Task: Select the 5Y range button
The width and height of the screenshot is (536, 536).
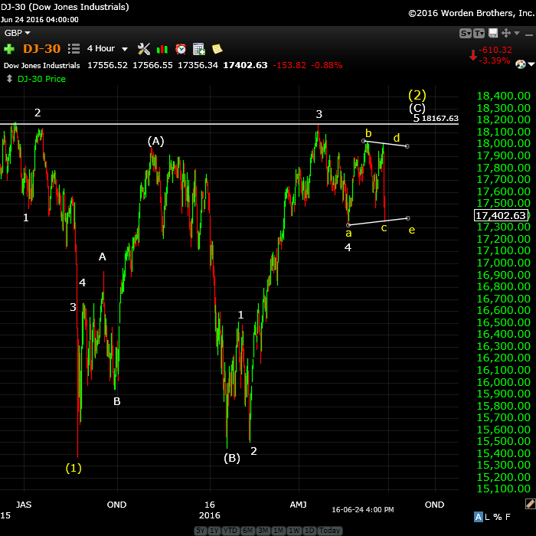Action: coord(201,531)
